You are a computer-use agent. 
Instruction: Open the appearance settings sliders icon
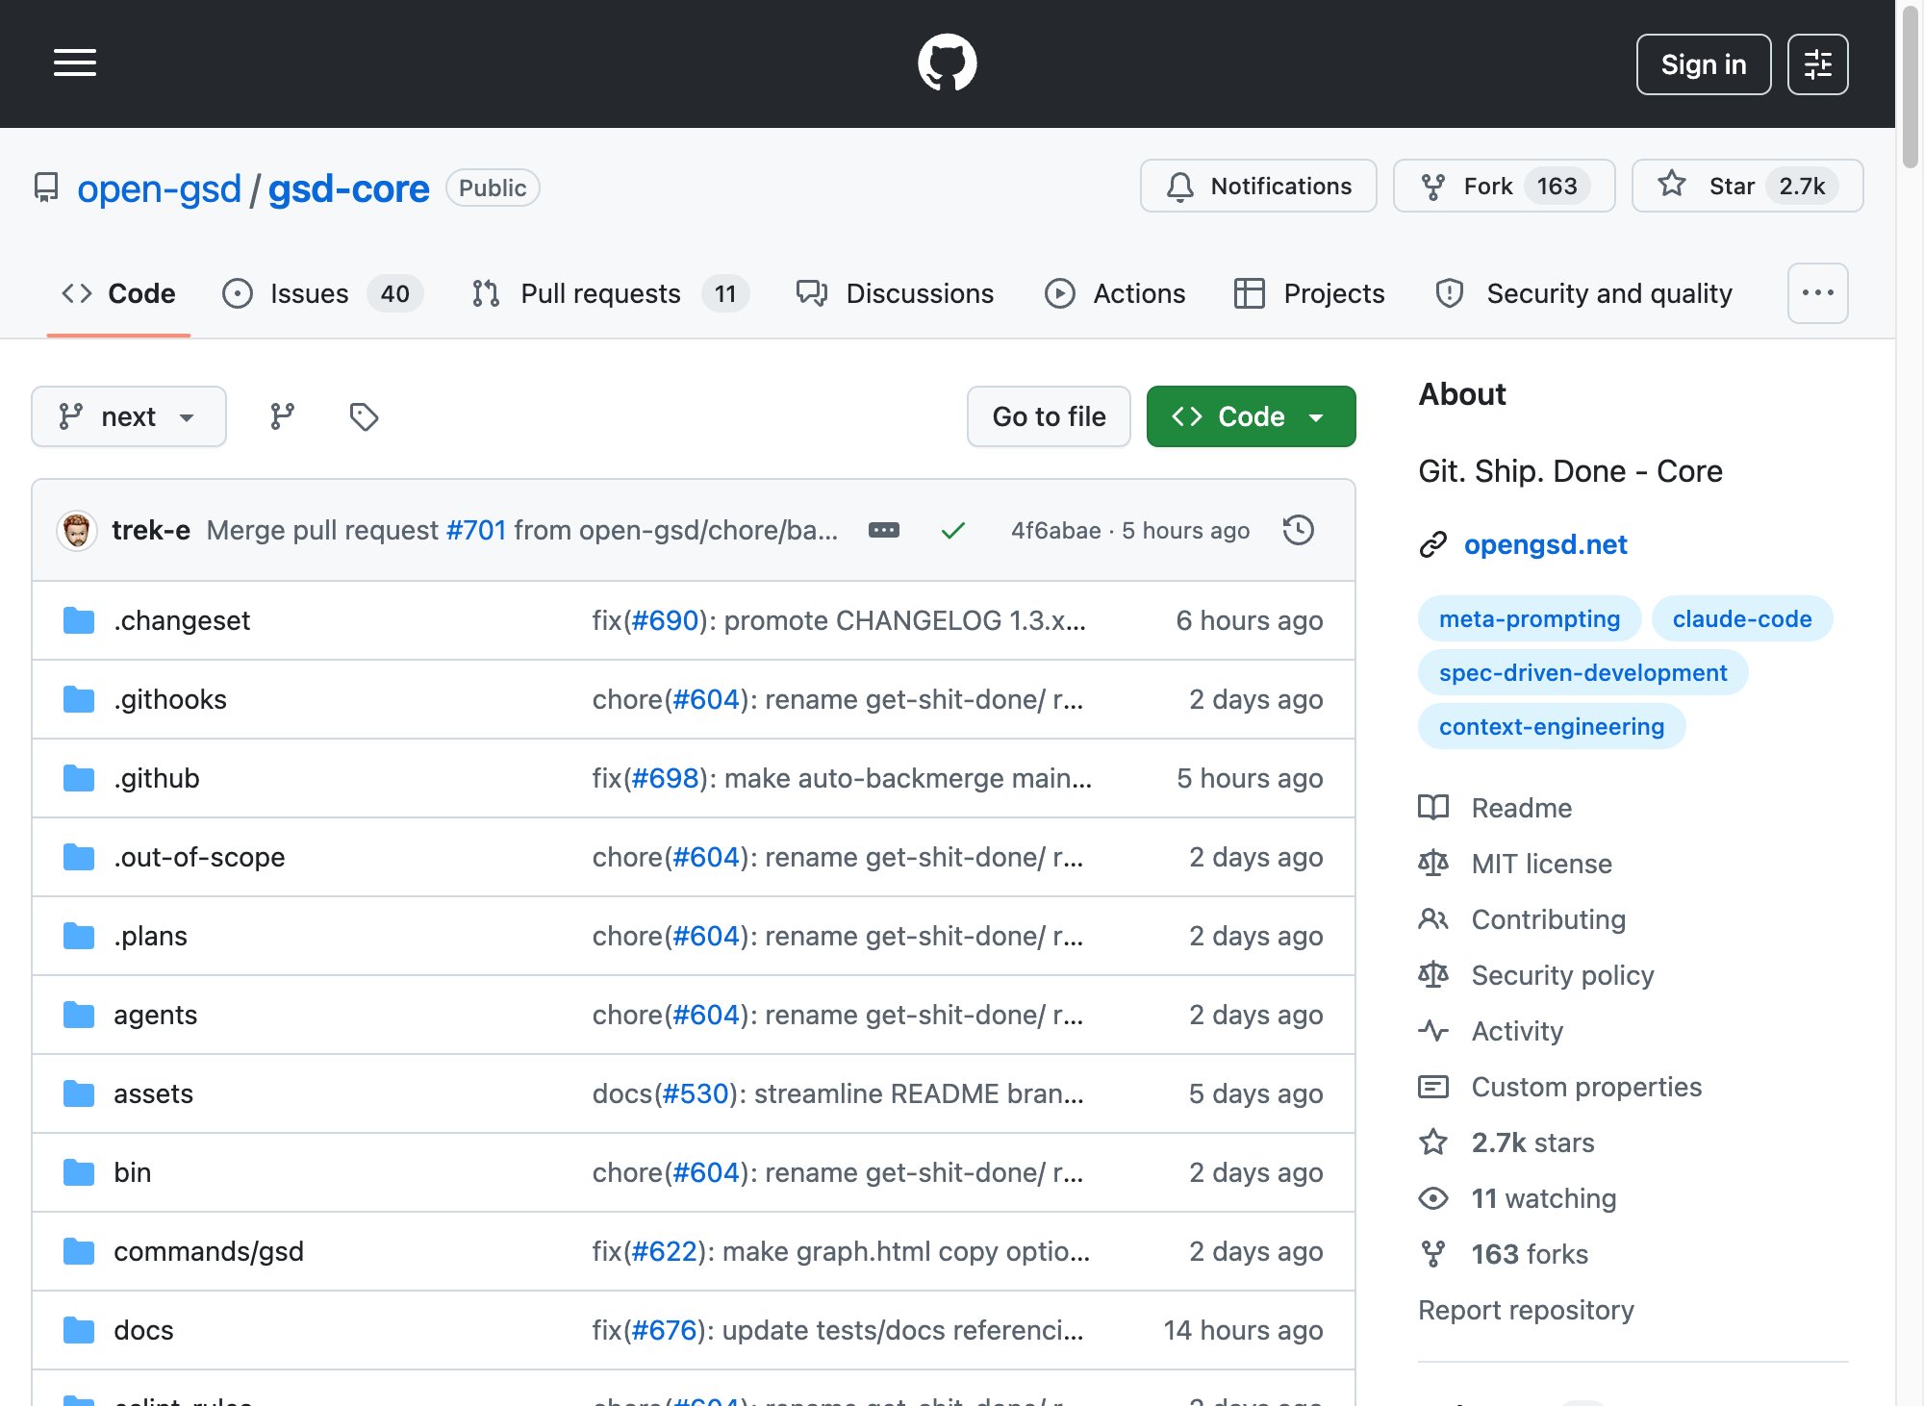click(x=1817, y=64)
